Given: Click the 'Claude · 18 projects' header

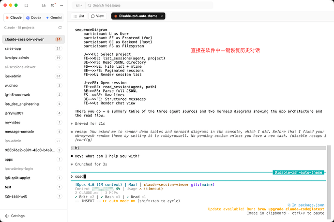Looking at the screenshot, I should pyautogui.click(x=19, y=28).
